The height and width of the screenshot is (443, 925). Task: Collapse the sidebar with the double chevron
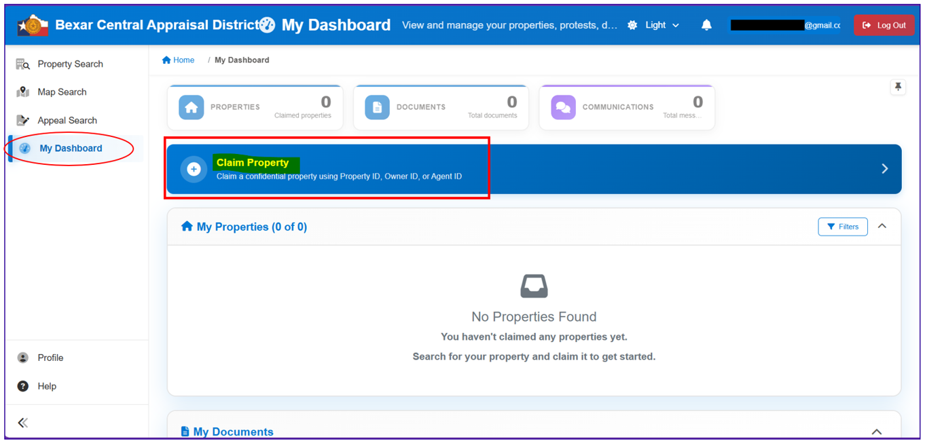click(23, 423)
